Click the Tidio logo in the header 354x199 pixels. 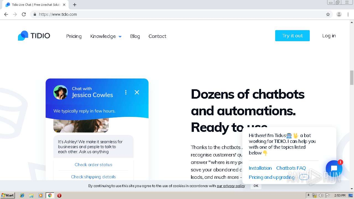[x=34, y=36]
